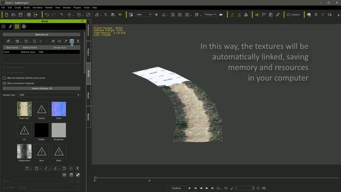Click the Export arrow icon in toolbar
This screenshot has width=341, height=192.
click(x=36, y=14)
